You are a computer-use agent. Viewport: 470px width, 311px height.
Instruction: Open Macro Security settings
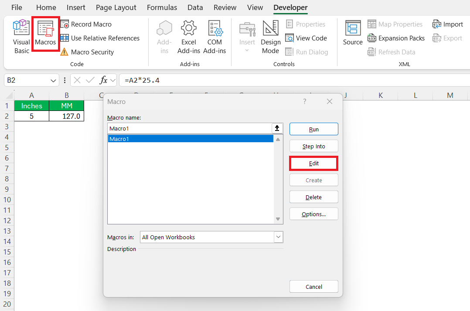pyautogui.click(x=87, y=52)
